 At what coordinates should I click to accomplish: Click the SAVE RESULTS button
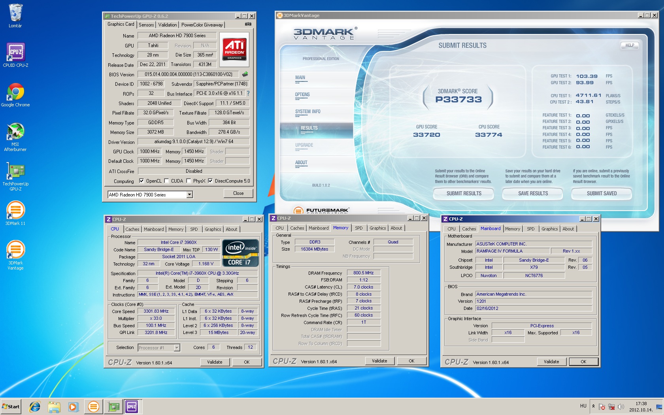[x=533, y=193]
